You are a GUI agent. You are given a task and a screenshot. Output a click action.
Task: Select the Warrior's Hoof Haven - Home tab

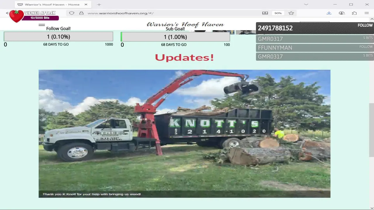tap(53, 4)
